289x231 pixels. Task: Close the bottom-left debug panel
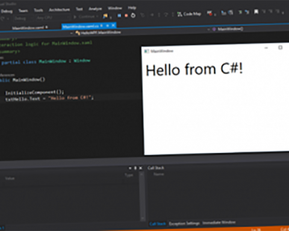[140, 168]
